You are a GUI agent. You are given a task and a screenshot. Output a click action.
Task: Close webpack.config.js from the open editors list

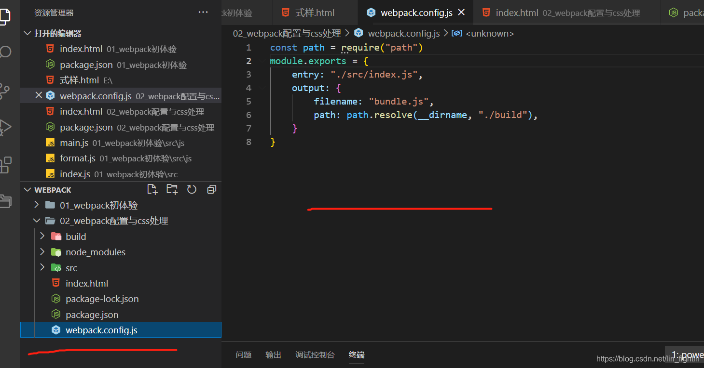click(39, 95)
